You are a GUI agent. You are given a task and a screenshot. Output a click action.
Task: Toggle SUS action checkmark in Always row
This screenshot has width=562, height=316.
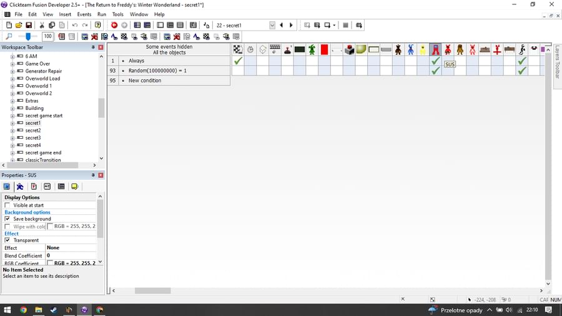pos(435,61)
